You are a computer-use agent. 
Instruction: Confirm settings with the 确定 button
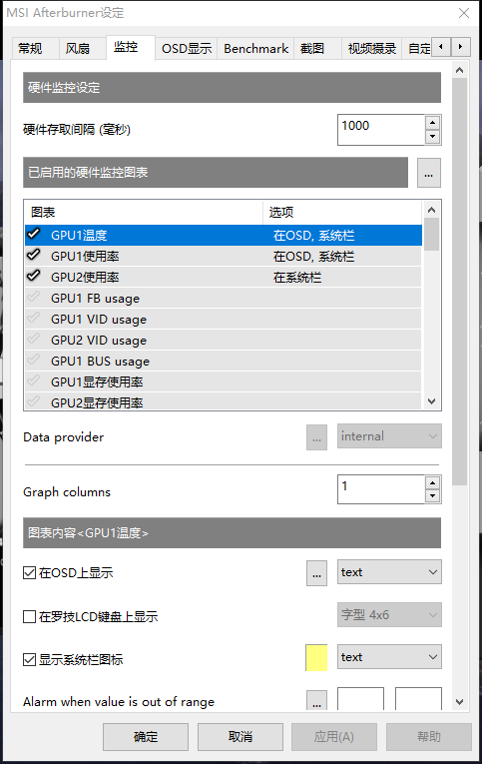click(146, 737)
